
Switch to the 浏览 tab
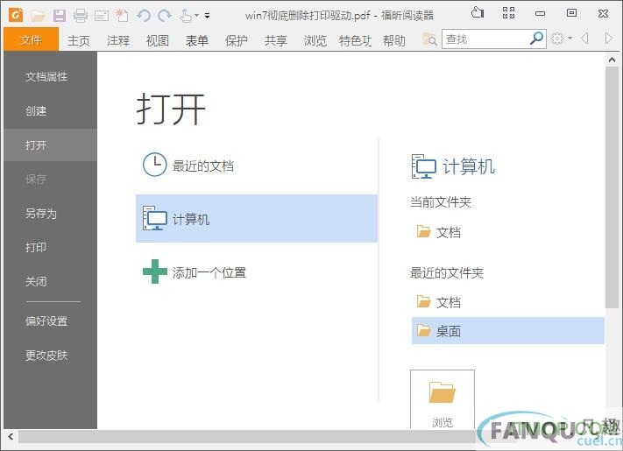pos(315,40)
